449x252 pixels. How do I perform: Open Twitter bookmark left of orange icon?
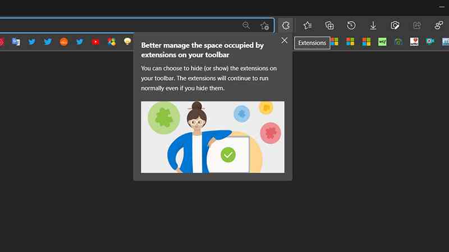point(48,41)
